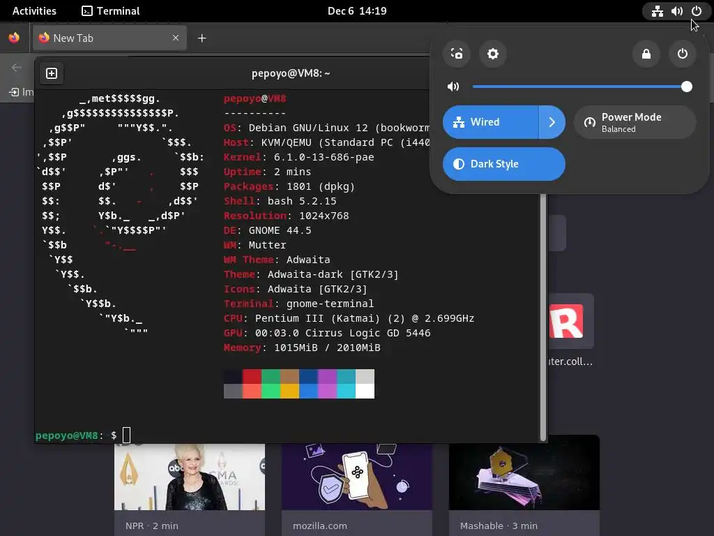Click the 'Icons: Adwaita [GTK2/3]' line
714x536 pixels.
click(x=296, y=289)
